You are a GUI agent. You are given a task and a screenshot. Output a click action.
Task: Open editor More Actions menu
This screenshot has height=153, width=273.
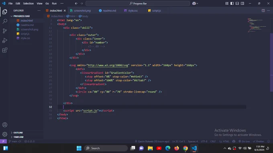point(268,10)
